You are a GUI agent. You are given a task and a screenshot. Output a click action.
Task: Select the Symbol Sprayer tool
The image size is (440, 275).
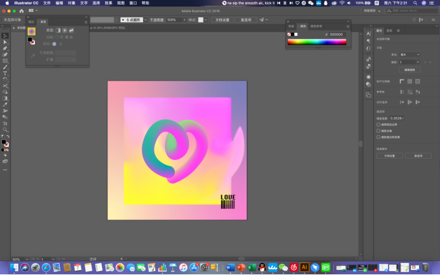tap(5, 111)
